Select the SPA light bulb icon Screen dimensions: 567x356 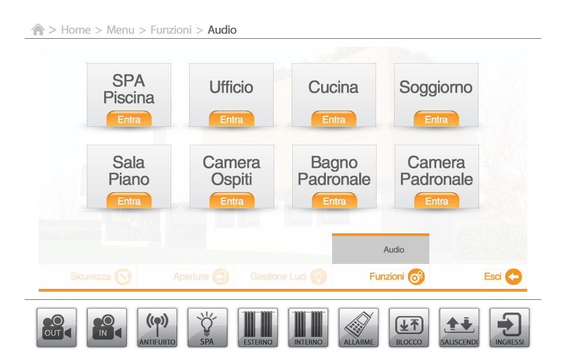(207, 328)
